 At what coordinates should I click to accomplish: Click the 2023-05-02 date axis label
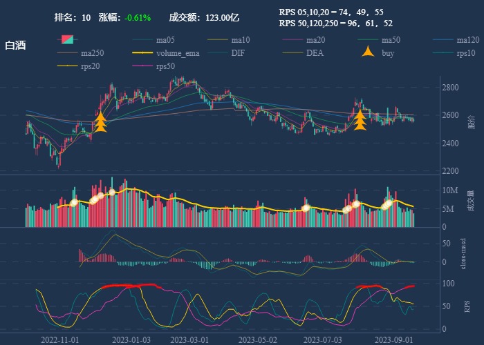click(x=257, y=339)
